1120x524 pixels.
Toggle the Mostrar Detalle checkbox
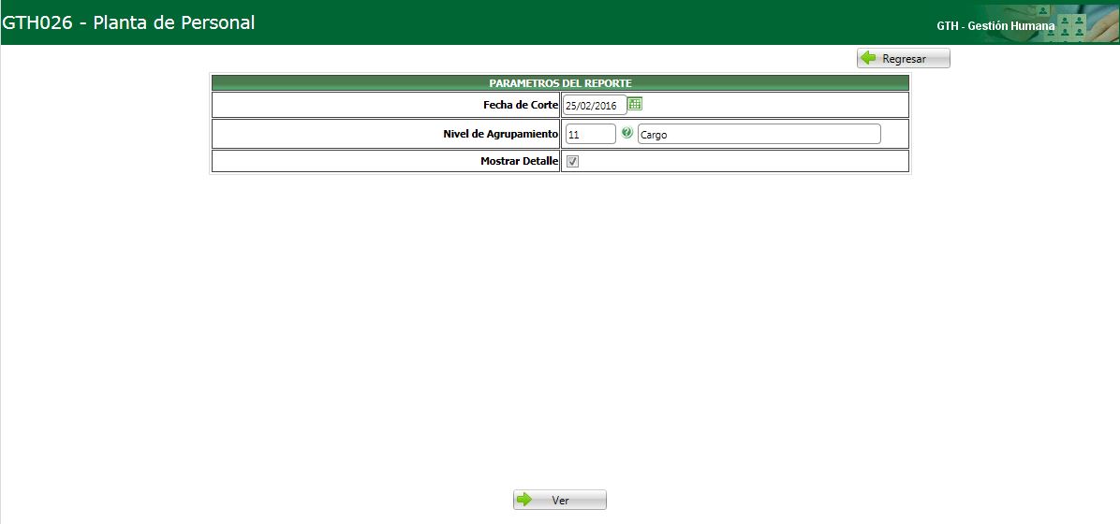pyautogui.click(x=573, y=161)
